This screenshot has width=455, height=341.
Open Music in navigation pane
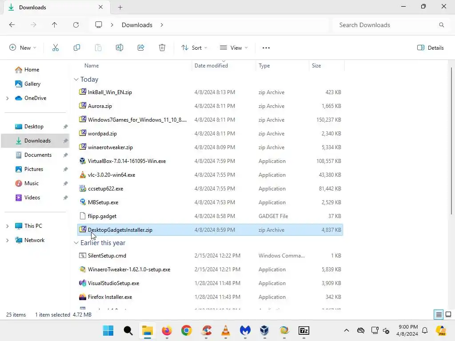27,183
